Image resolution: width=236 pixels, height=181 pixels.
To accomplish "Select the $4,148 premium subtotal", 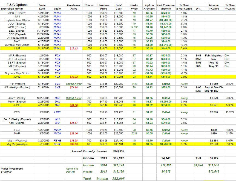I will coord(166,158).
